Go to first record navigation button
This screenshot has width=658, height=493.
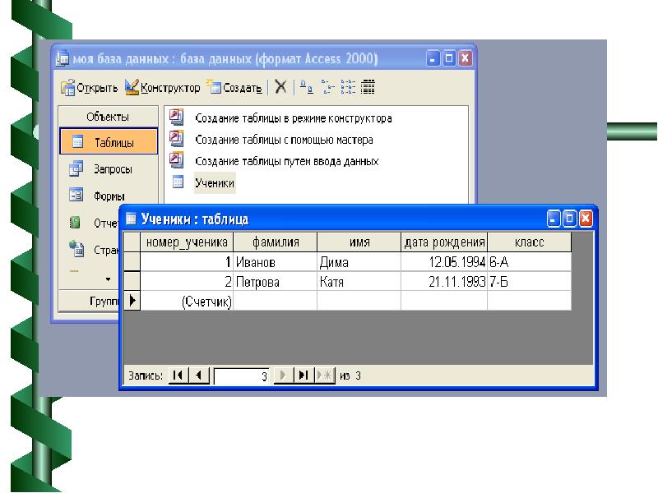click(178, 376)
